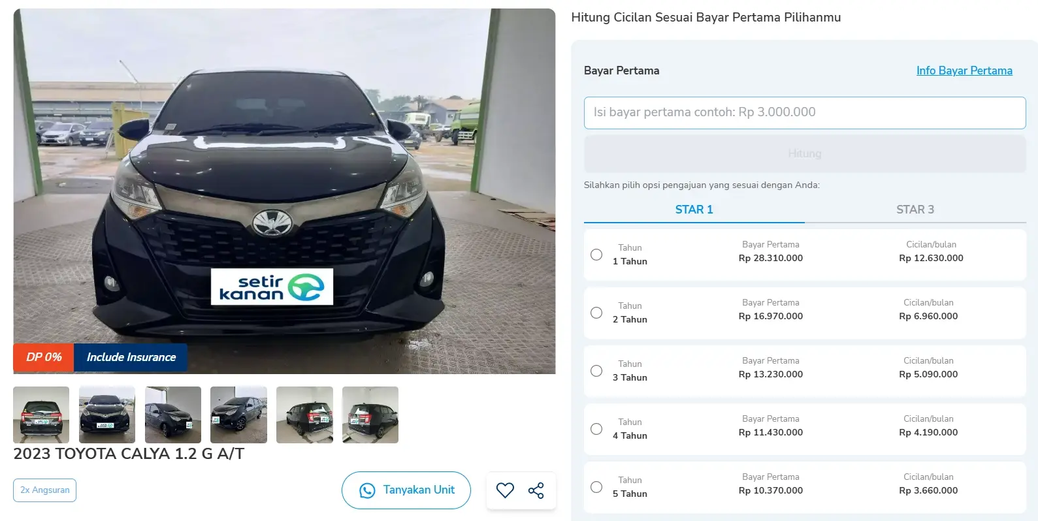Click the Include Insurance badge
The image size is (1038, 521).
pyautogui.click(x=131, y=357)
